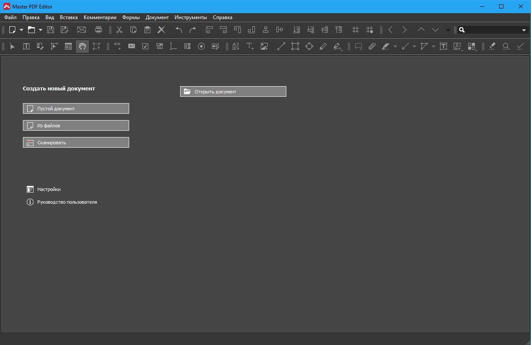531x345 pixels.
Task: Expand the Open file dropdown arrow
Action: click(40, 30)
